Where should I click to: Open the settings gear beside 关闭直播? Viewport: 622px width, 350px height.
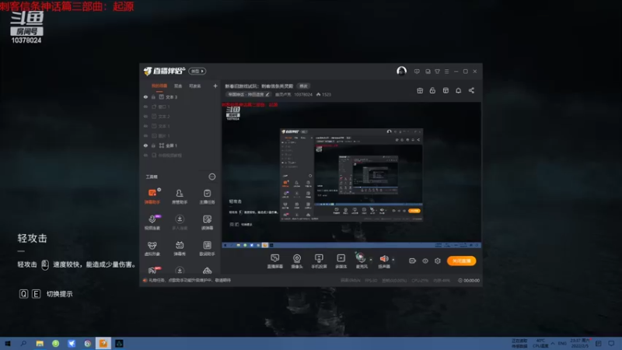[x=438, y=261]
